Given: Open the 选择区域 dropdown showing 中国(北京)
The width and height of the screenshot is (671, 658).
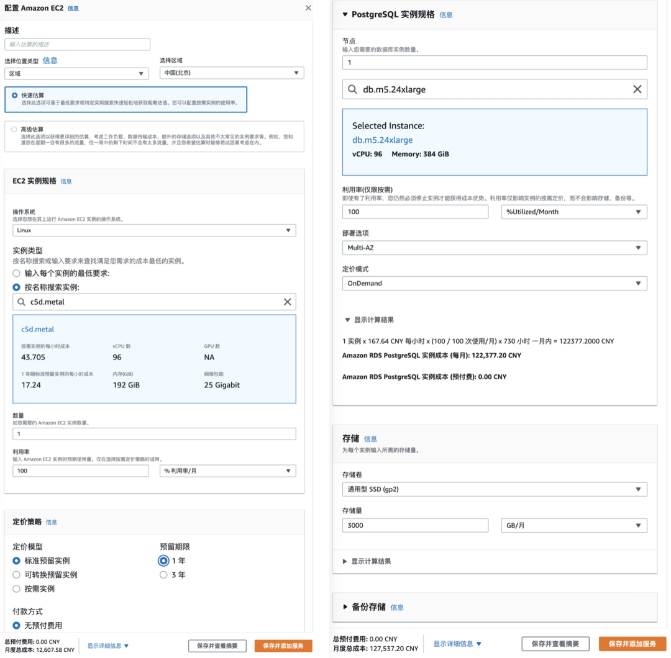Looking at the screenshot, I should pyautogui.click(x=232, y=73).
